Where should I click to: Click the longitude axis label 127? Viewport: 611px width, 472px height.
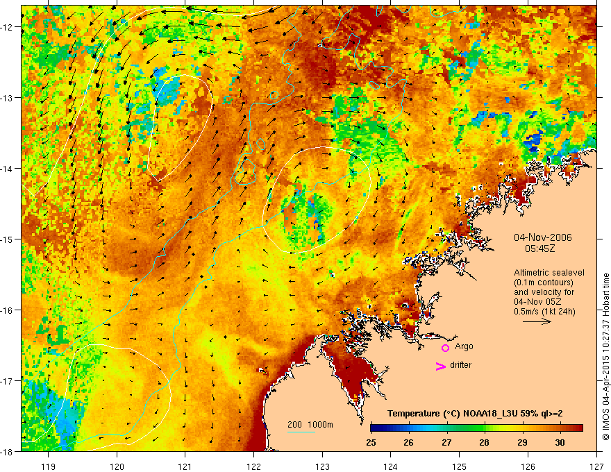pyautogui.click(x=596, y=466)
